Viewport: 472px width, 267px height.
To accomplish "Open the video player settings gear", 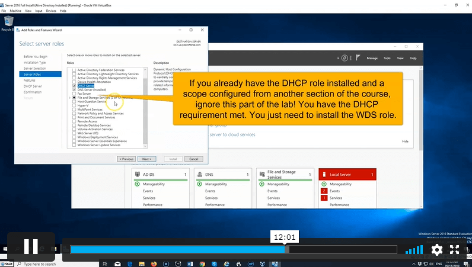I will point(436,249).
